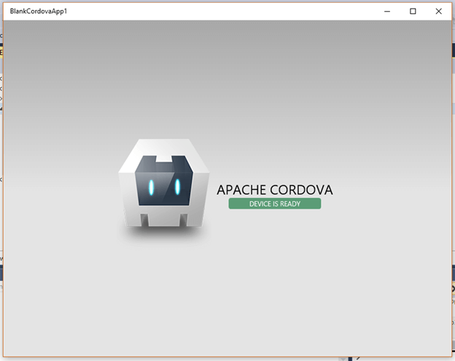
Task: Click the DEVICE IS READY green badge
Action: [x=274, y=203]
